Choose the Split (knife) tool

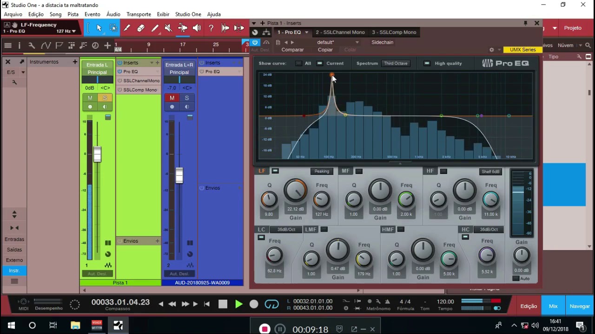click(127, 28)
